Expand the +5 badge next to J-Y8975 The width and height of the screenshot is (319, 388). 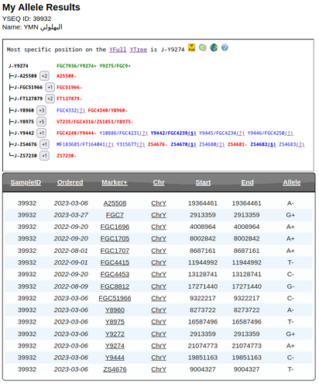click(41, 122)
